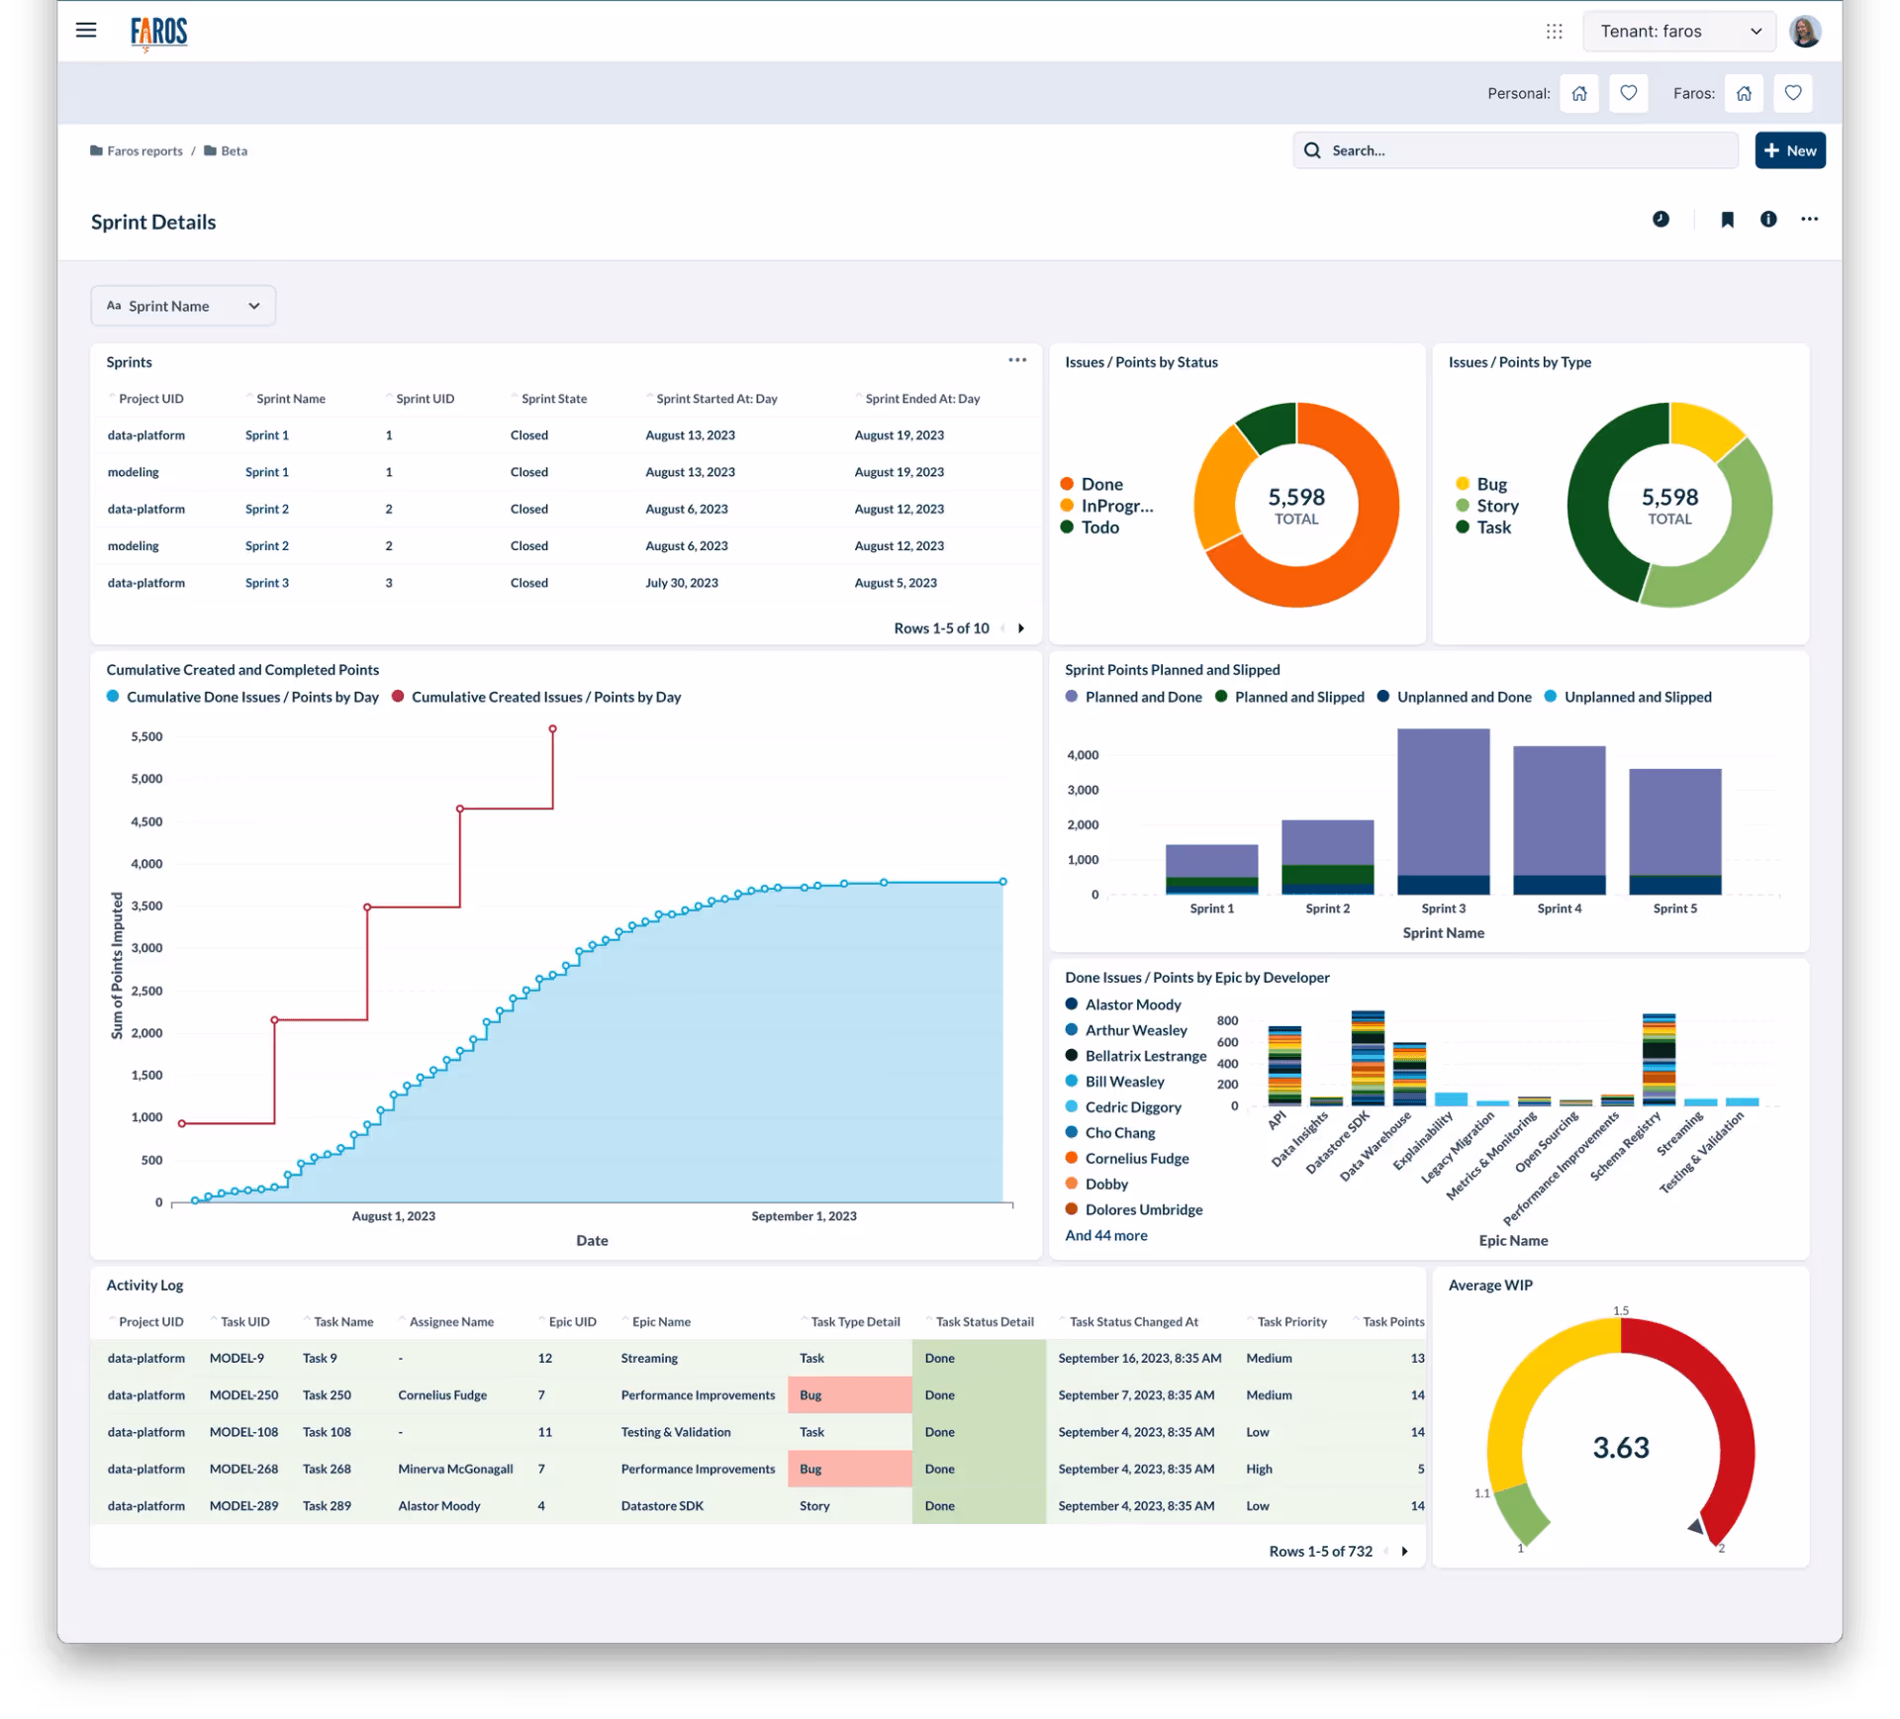Click the New button
The height and width of the screenshot is (1719, 1900).
(1789, 150)
